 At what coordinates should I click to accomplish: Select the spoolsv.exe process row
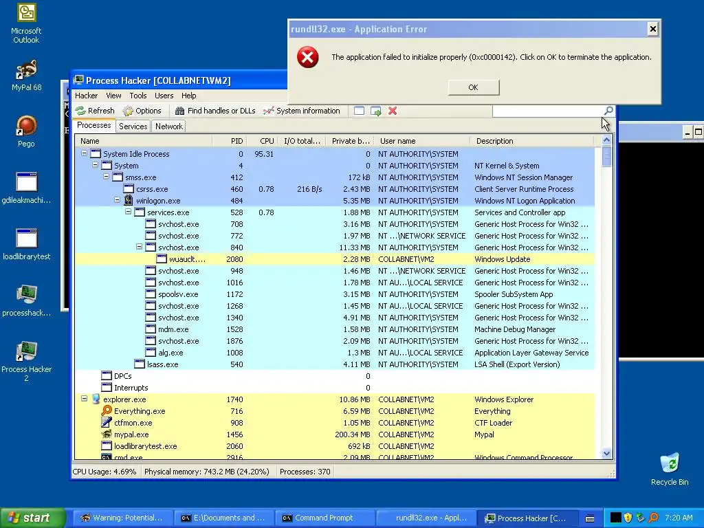click(x=335, y=294)
